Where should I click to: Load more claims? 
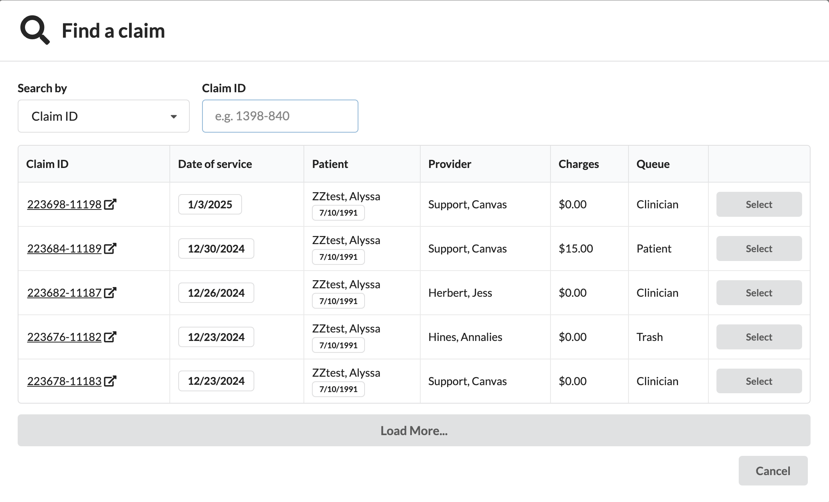point(414,430)
